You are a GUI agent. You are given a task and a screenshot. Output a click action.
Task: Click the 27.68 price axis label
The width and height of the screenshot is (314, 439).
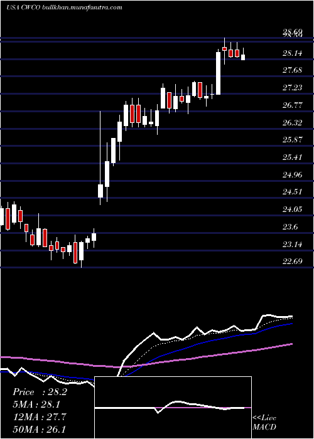click(293, 70)
